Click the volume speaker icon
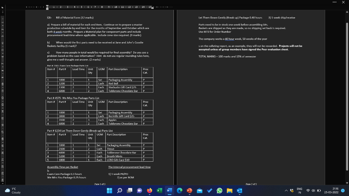The image size is (349, 196). tap(314, 191)
